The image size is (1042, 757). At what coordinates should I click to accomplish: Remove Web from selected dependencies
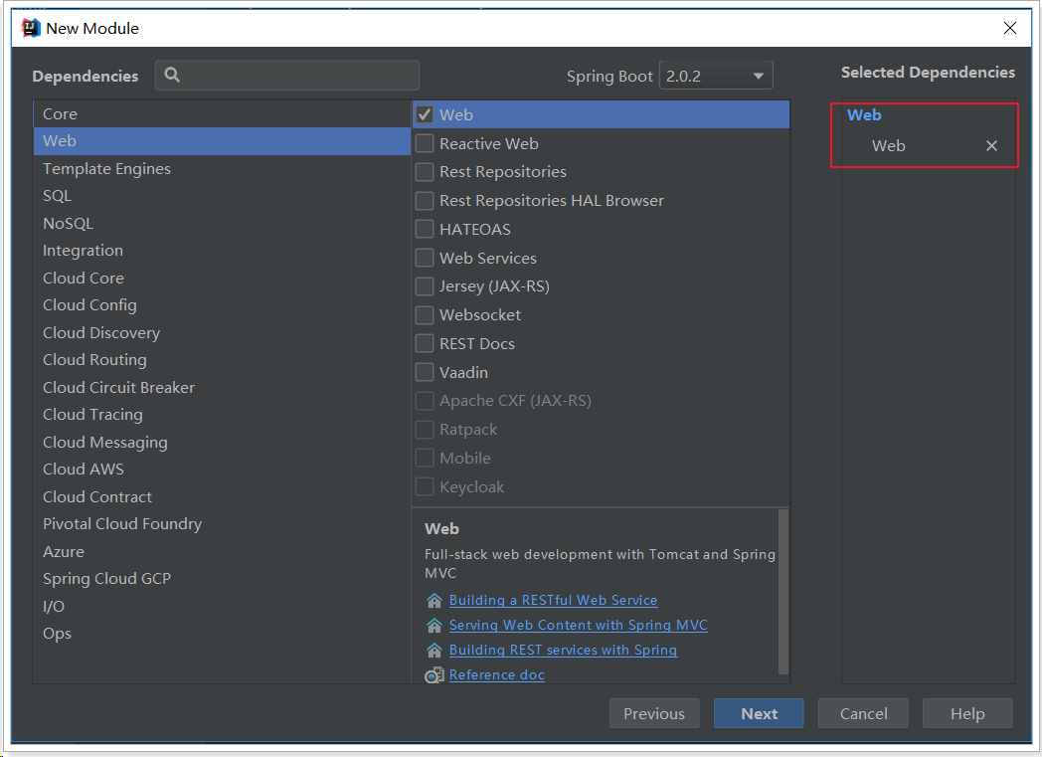(x=991, y=145)
